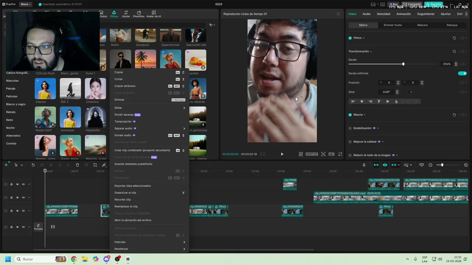Click the Portada cover edit button

point(38,227)
